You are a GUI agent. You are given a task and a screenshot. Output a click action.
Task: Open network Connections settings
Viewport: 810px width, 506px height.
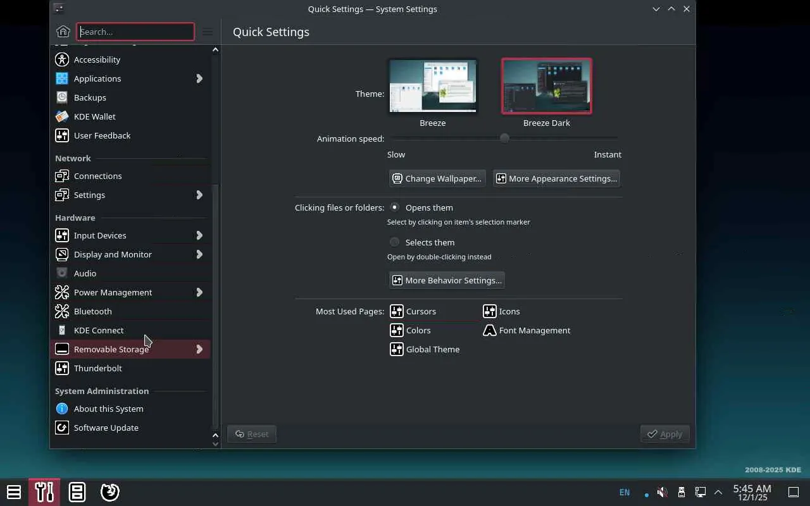pyautogui.click(x=130, y=176)
